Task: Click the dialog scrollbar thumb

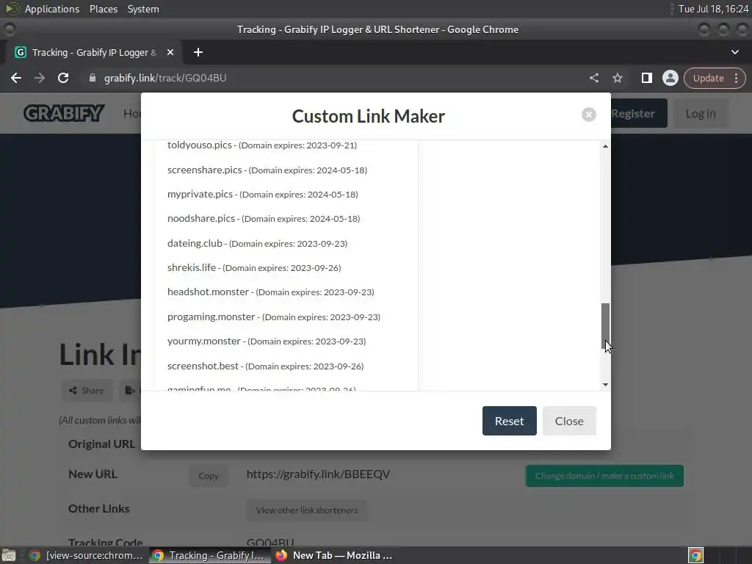Action: coord(605,326)
